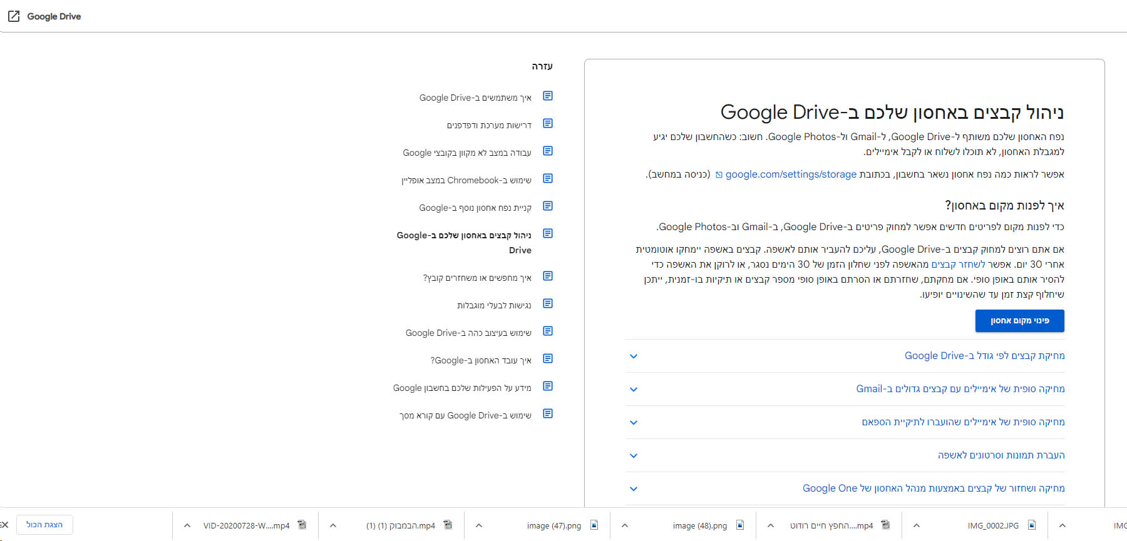The width and height of the screenshot is (1127, 541).
Task: Open the options arrow for image (47).png
Action: point(479,525)
